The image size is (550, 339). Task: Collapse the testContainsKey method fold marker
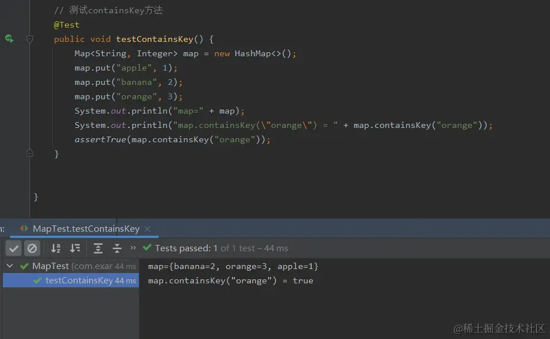(30, 39)
